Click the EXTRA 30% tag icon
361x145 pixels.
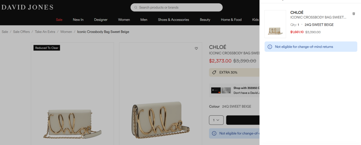point(214,72)
